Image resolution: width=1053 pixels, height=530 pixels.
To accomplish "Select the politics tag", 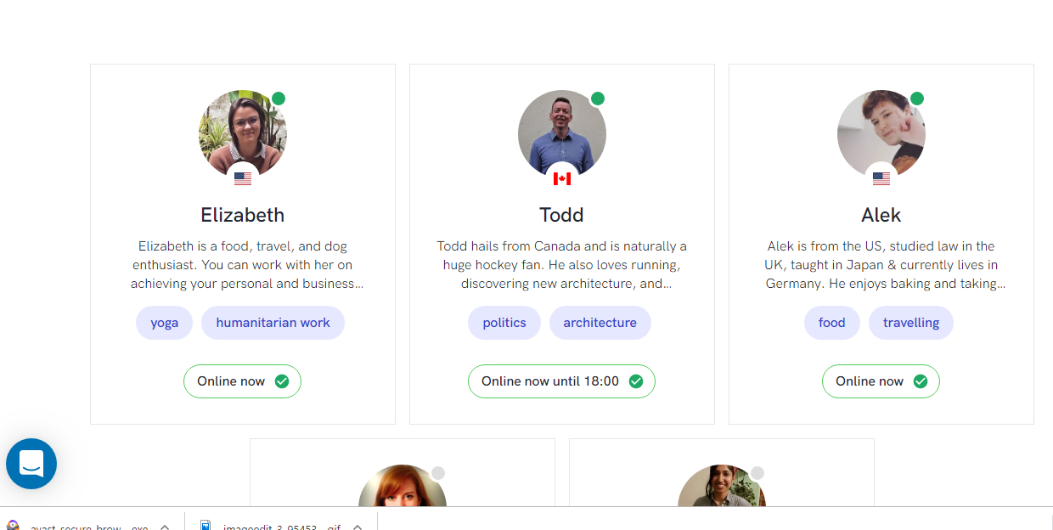I will tap(504, 323).
